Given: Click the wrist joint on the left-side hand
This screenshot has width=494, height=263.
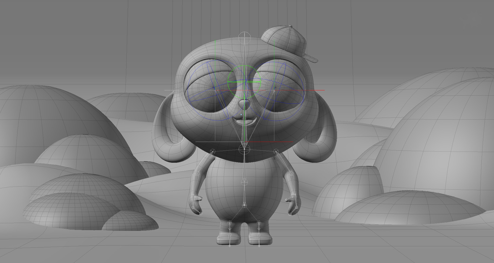Looking at the screenshot, I should coord(194,207).
